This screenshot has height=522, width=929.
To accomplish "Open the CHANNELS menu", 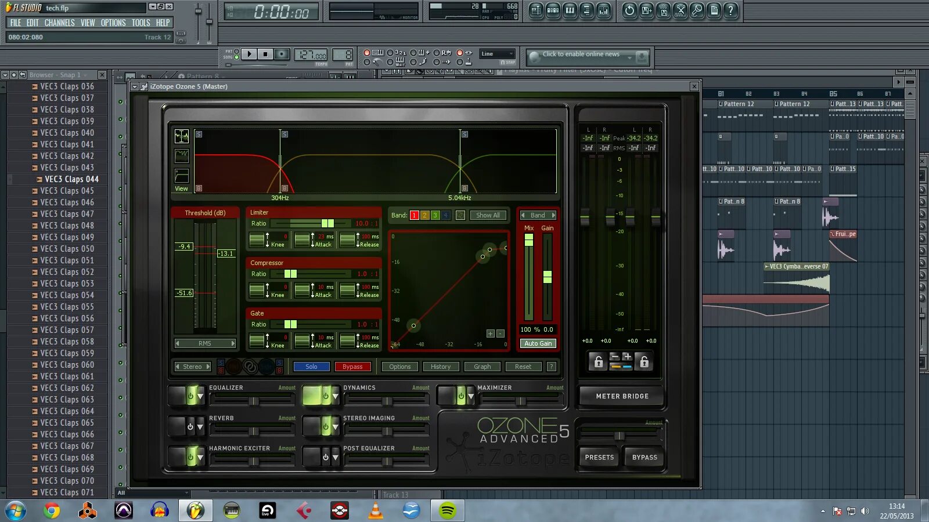I will tap(59, 23).
